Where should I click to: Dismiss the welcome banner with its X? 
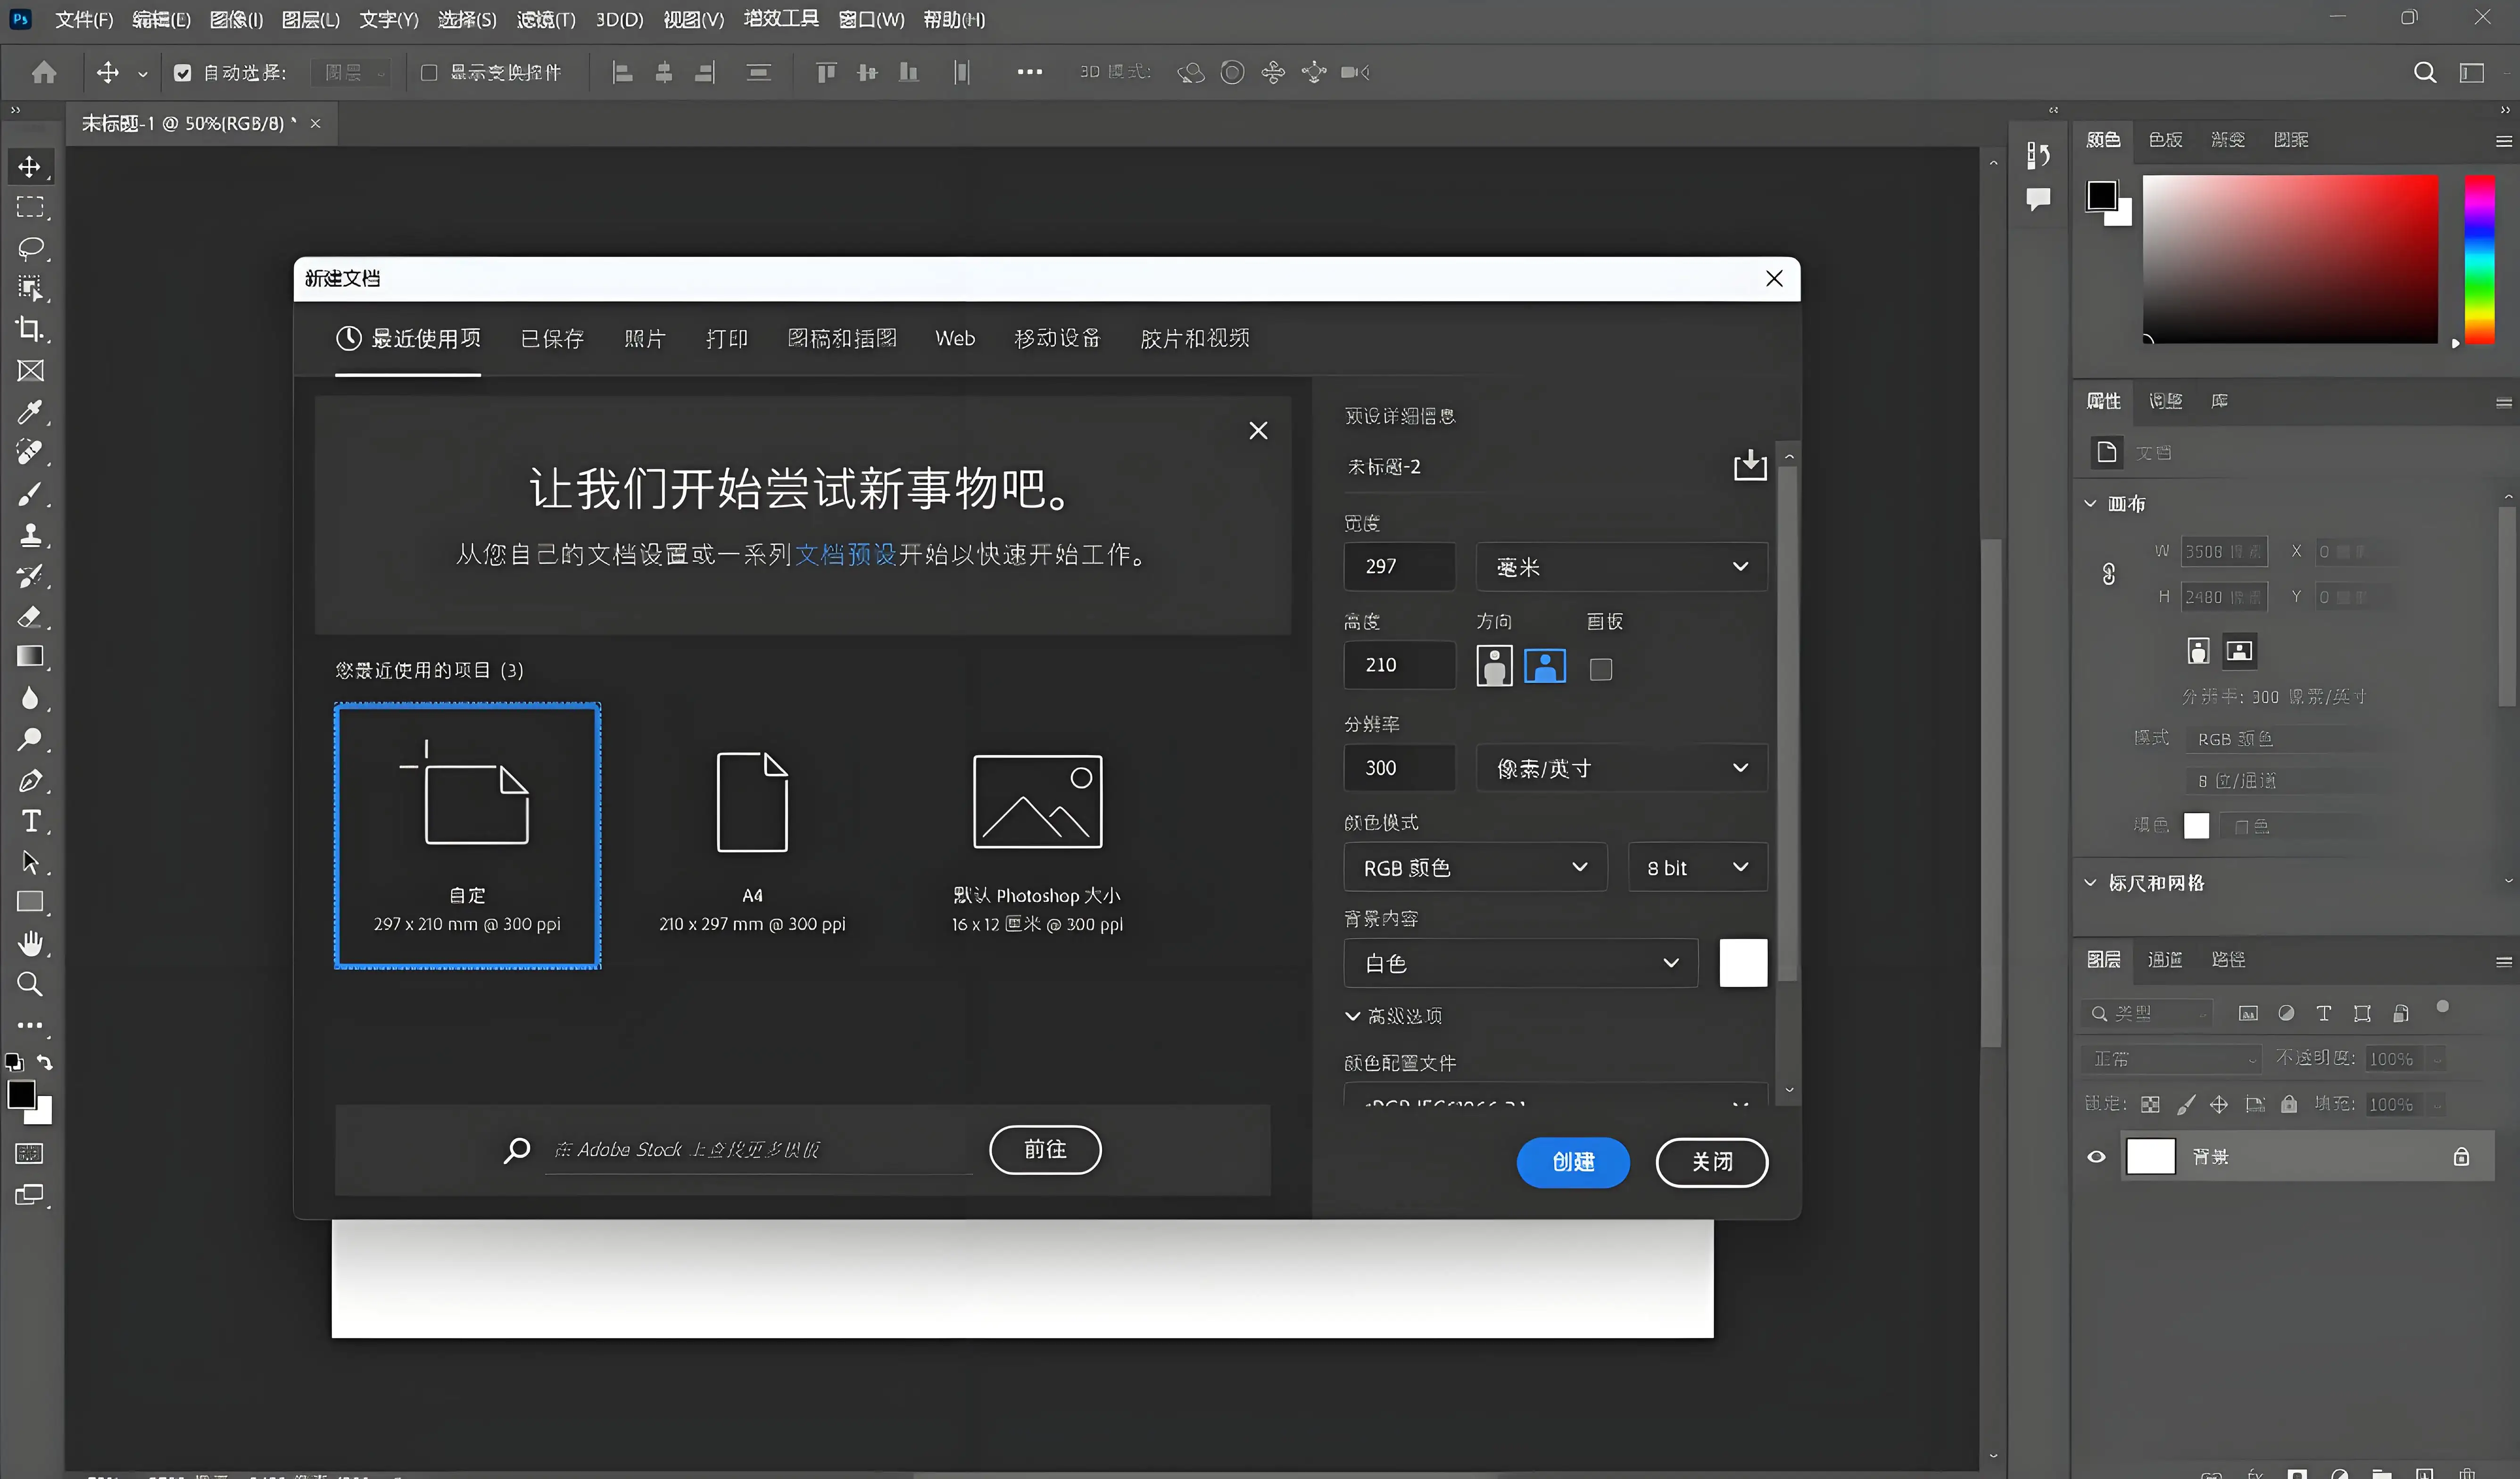coord(1258,430)
